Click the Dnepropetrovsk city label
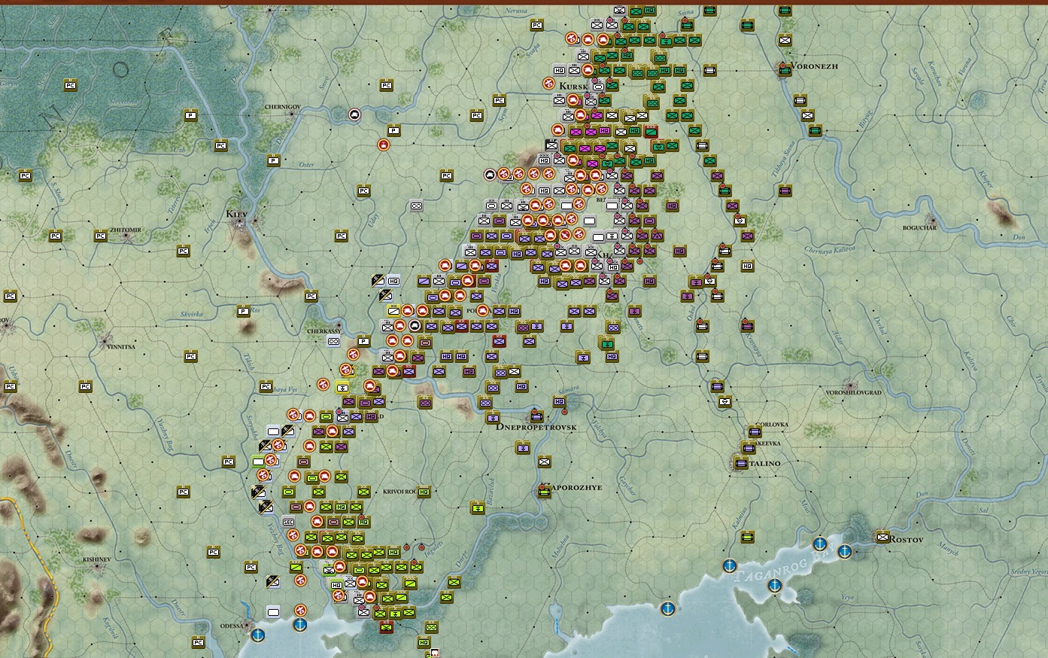Screen dimensions: 1048x658 click(x=536, y=427)
